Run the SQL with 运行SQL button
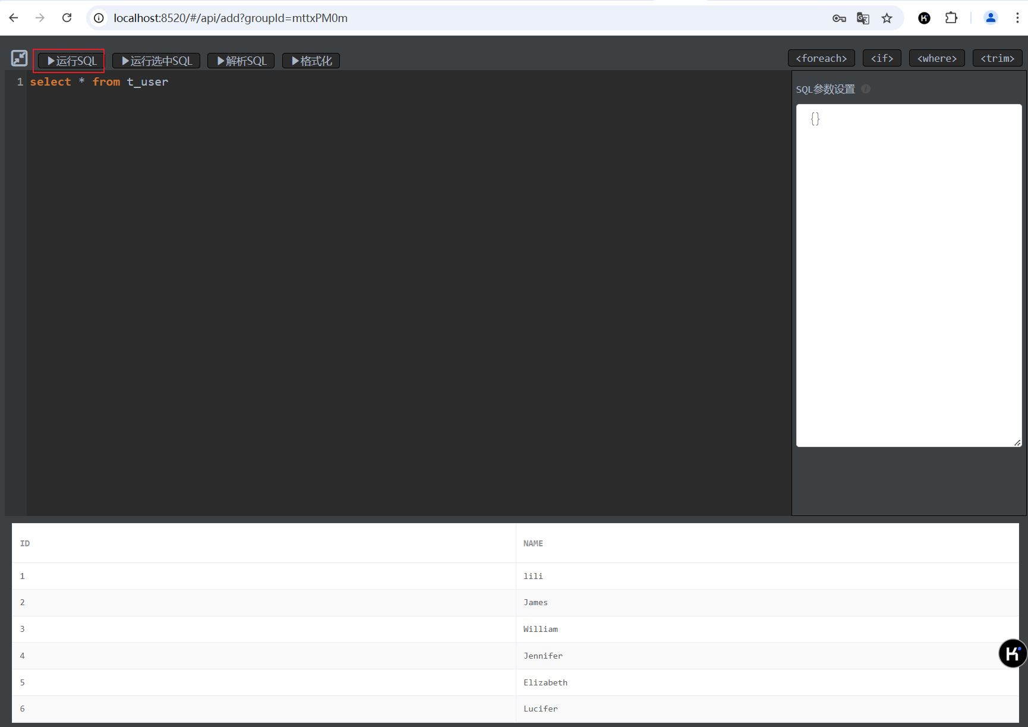 pos(71,61)
